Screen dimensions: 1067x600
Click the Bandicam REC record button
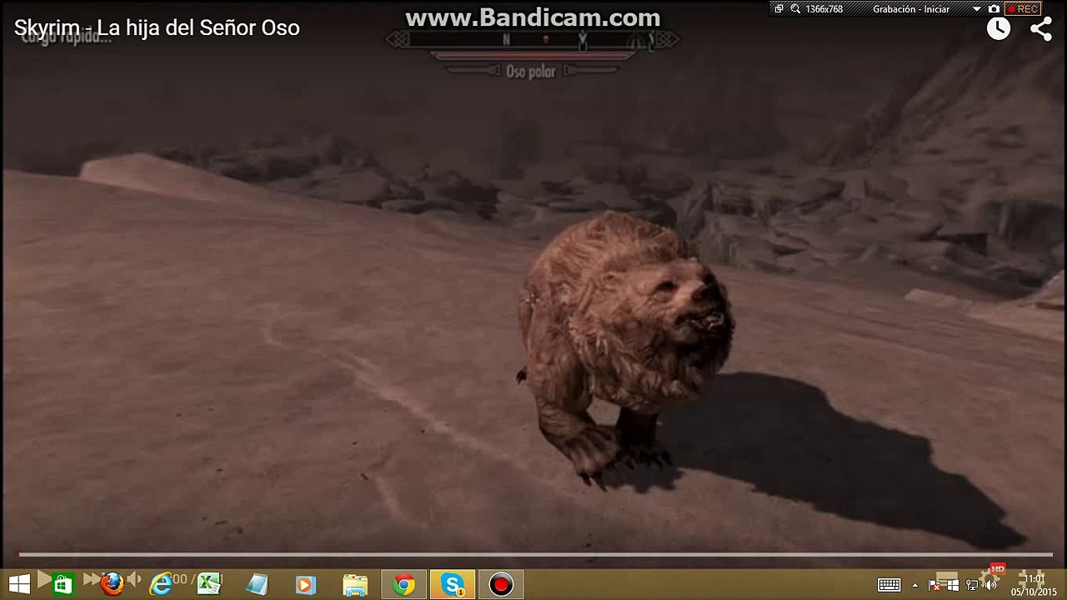[1023, 8]
